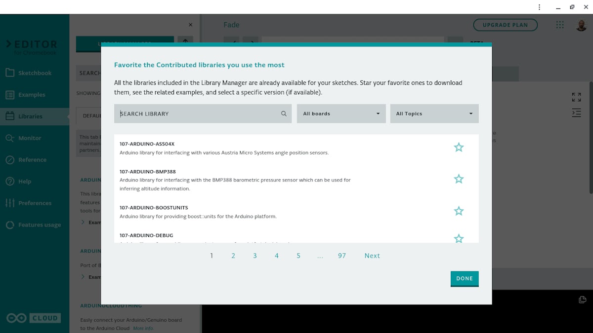Open the user profile avatar
593x333 pixels.
581,25
